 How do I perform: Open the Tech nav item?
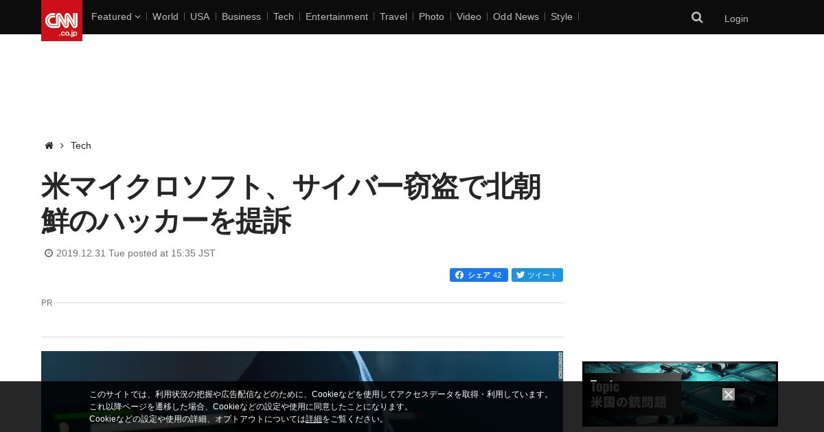(x=284, y=16)
